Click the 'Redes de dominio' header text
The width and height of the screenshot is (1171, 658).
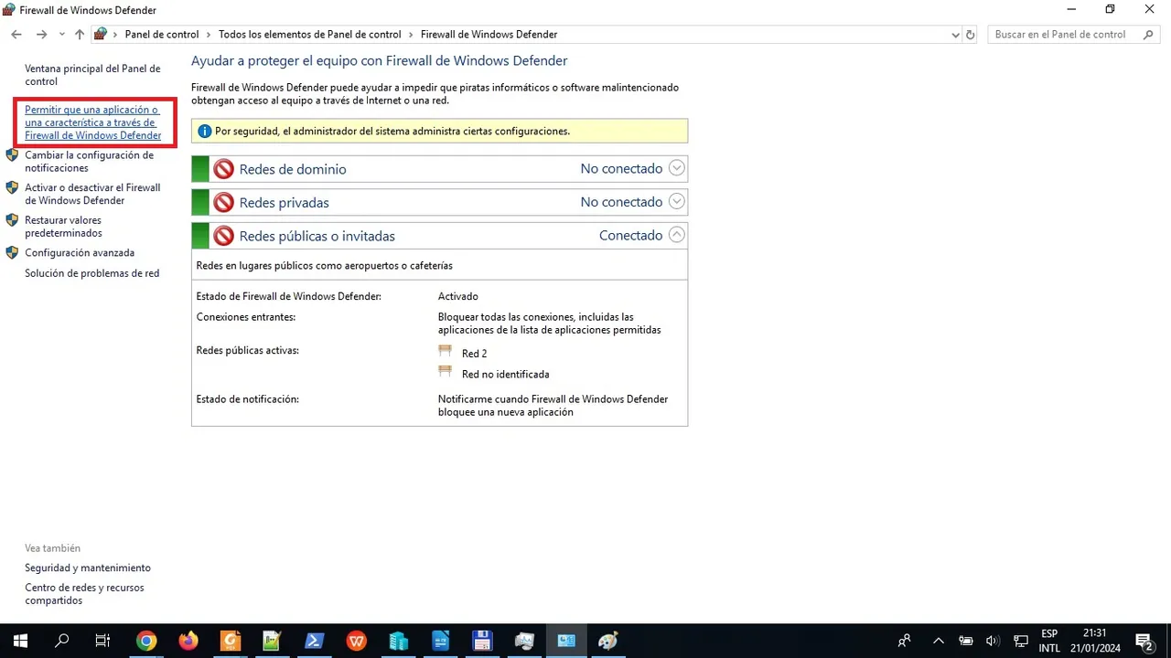pos(293,169)
